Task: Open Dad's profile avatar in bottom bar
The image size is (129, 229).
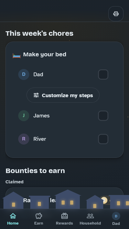Action: 116,216
